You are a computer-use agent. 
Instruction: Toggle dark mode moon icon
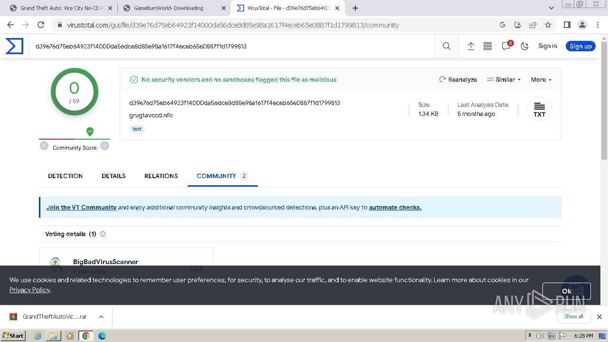tap(525, 46)
